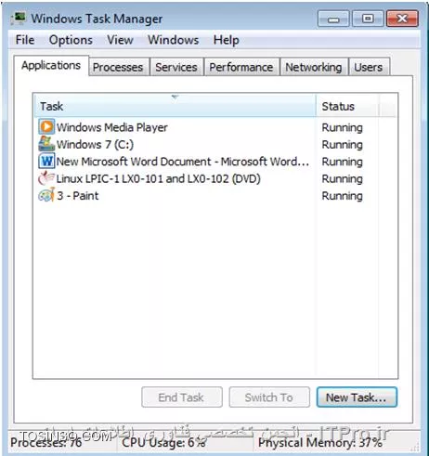
Task: Open the Windows menu
Action: (x=173, y=40)
